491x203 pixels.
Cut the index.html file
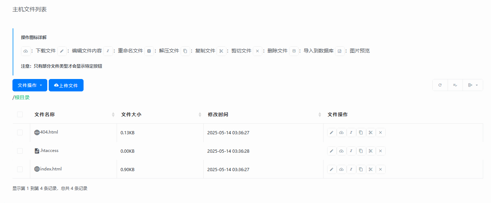(371, 169)
